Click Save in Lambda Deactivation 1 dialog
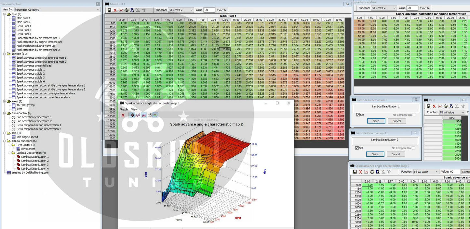 376,121
